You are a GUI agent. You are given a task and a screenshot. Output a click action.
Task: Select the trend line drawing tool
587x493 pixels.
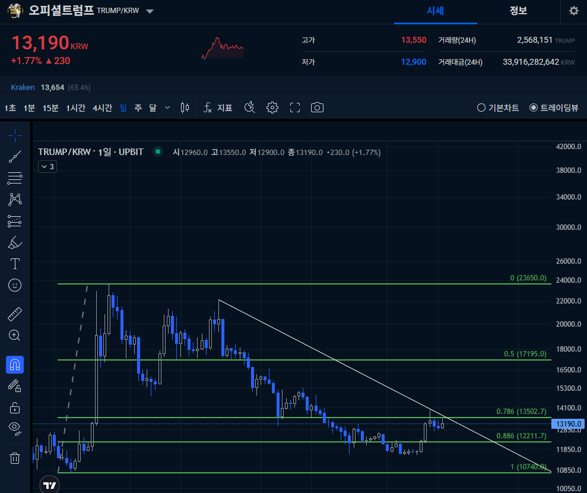click(15, 157)
